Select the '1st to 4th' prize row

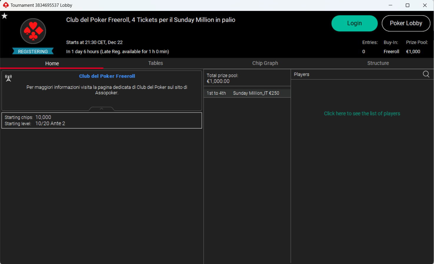[x=247, y=93]
